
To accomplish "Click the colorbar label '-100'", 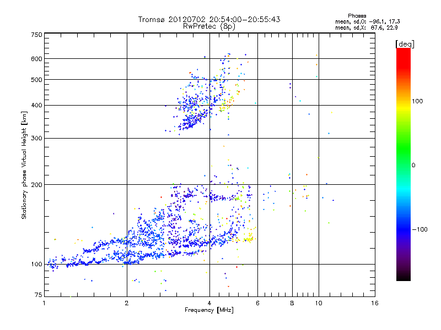I will click(x=420, y=229).
